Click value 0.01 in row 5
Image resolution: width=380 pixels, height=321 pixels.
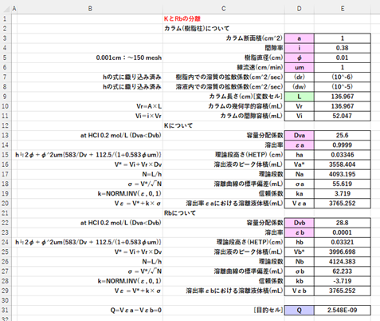pyautogui.click(x=343, y=57)
